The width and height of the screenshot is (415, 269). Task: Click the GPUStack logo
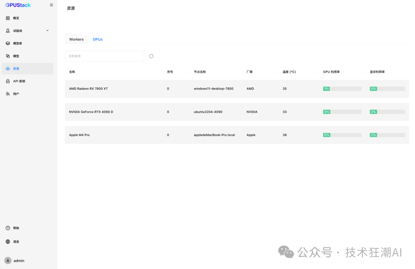[x=18, y=5]
